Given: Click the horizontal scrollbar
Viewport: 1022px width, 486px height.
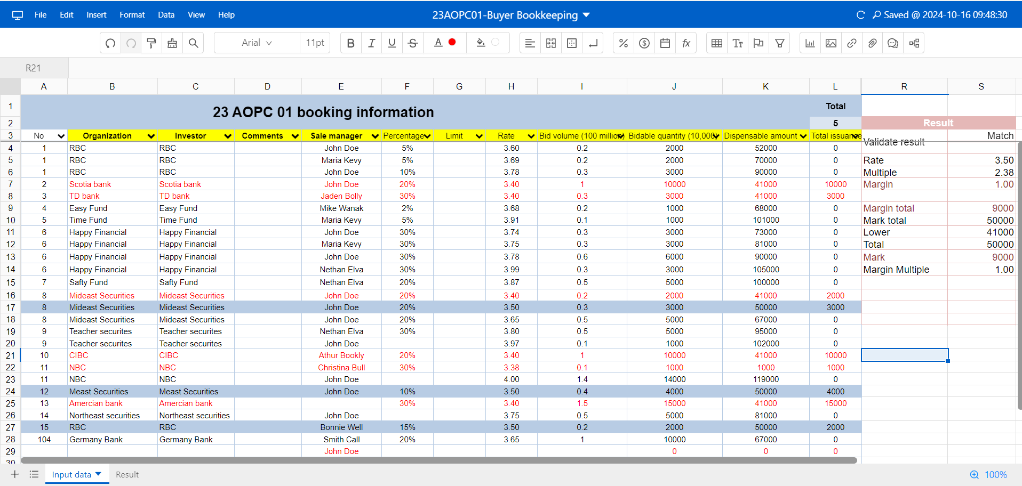Looking at the screenshot, I should coord(438,460).
